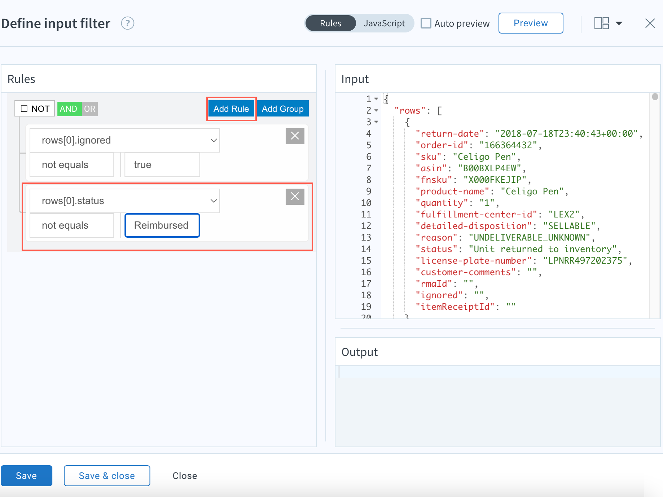Click the "itemReceiptId" key on line 19
This screenshot has height=497, width=663.
[455, 307]
